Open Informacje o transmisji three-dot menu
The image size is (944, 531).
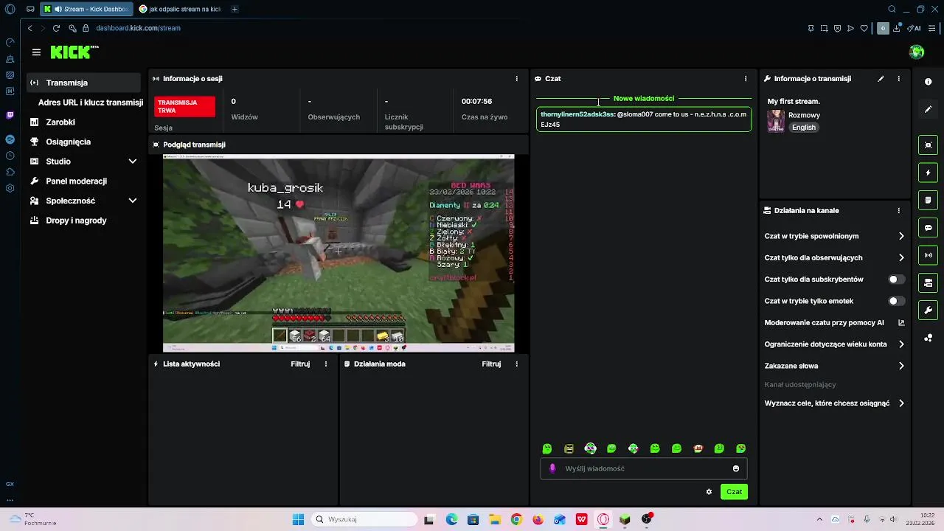(898, 78)
